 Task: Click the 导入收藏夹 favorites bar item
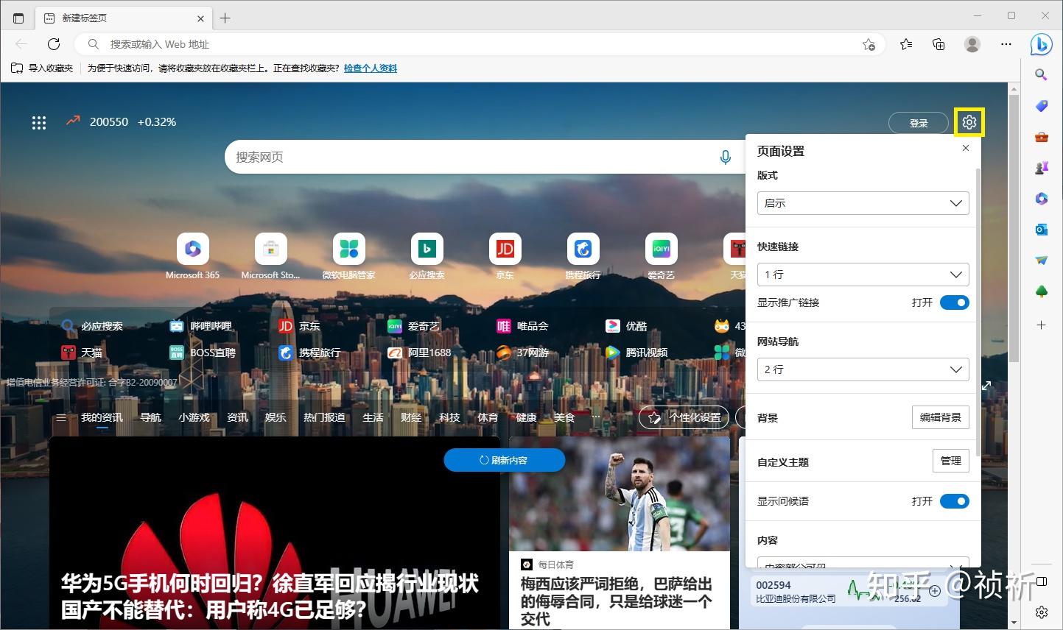pos(42,68)
